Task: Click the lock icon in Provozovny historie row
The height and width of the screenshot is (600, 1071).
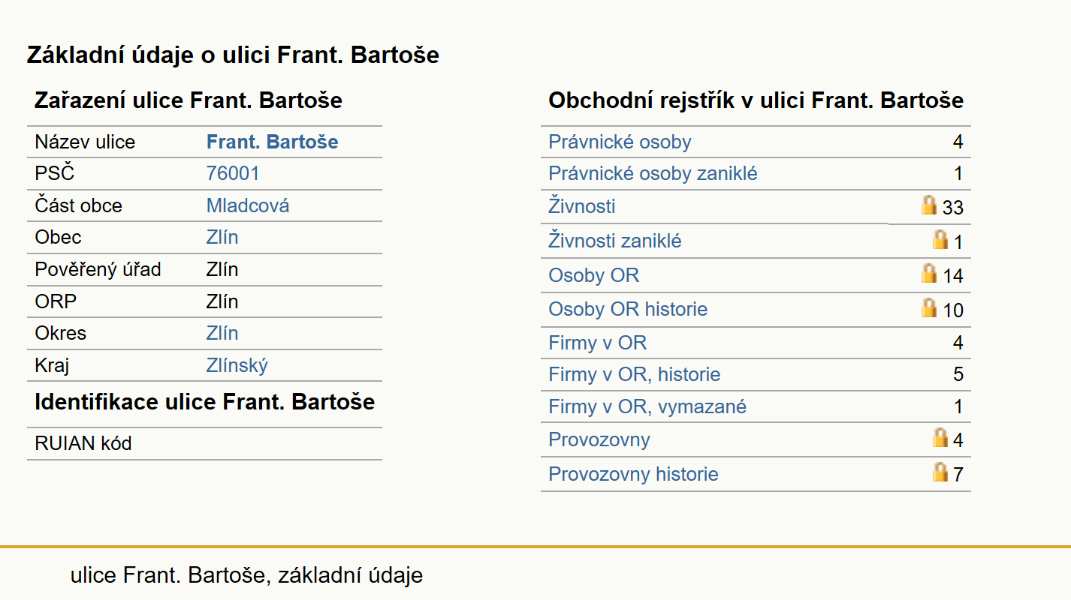Action: click(940, 472)
